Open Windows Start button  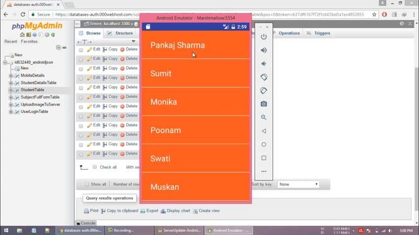click(6, 230)
